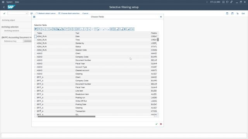Click System in the menu bar
248x139 pixels.
[9, 2]
